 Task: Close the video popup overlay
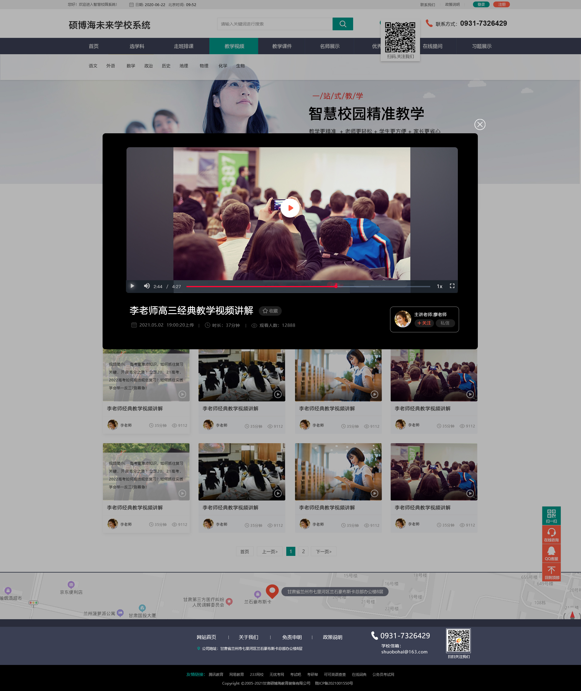480,124
